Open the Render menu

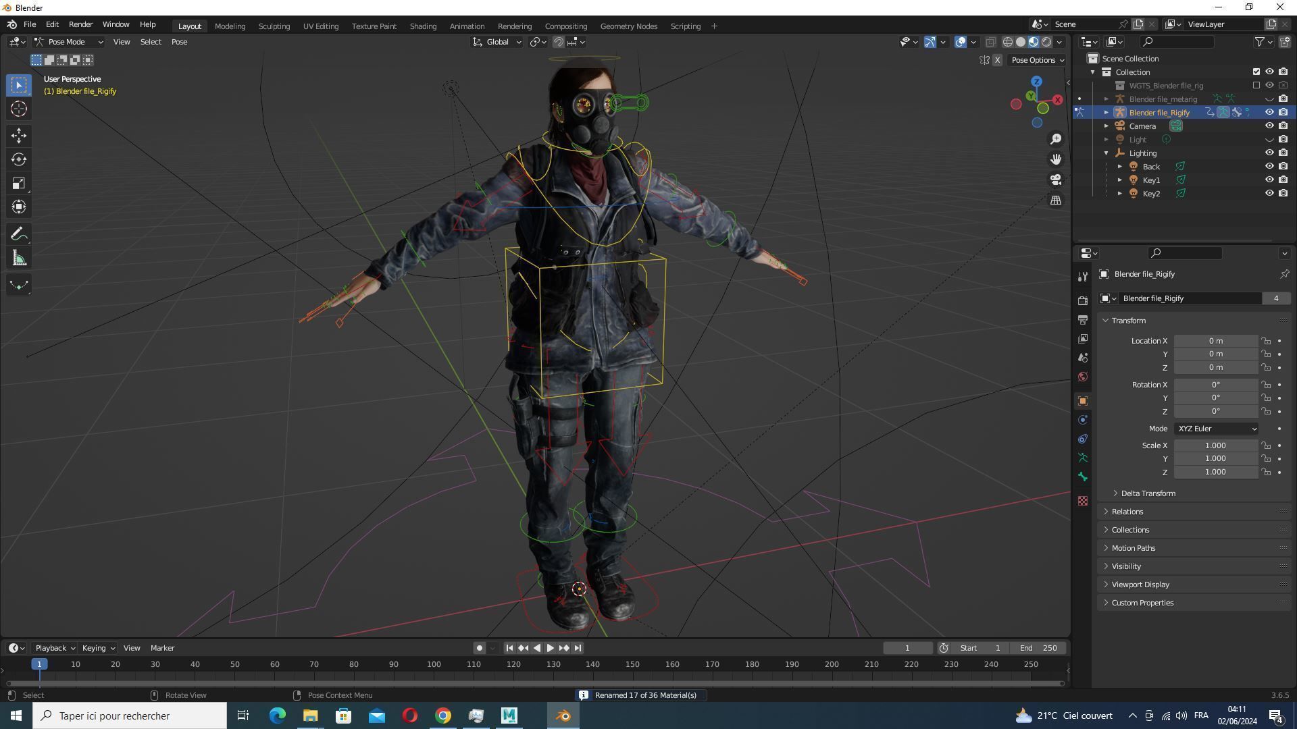click(80, 24)
